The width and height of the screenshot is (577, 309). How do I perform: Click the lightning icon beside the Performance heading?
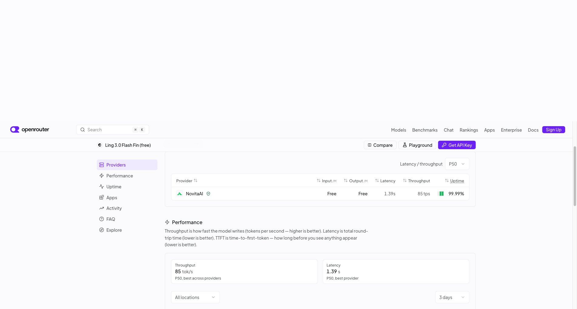pyautogui.click(x=167, y=222)
